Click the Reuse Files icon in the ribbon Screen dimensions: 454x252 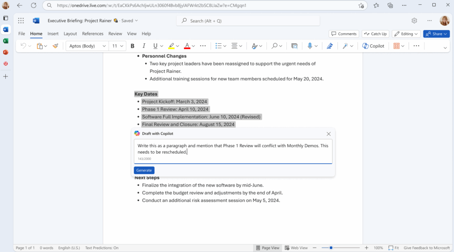point(294,46)
